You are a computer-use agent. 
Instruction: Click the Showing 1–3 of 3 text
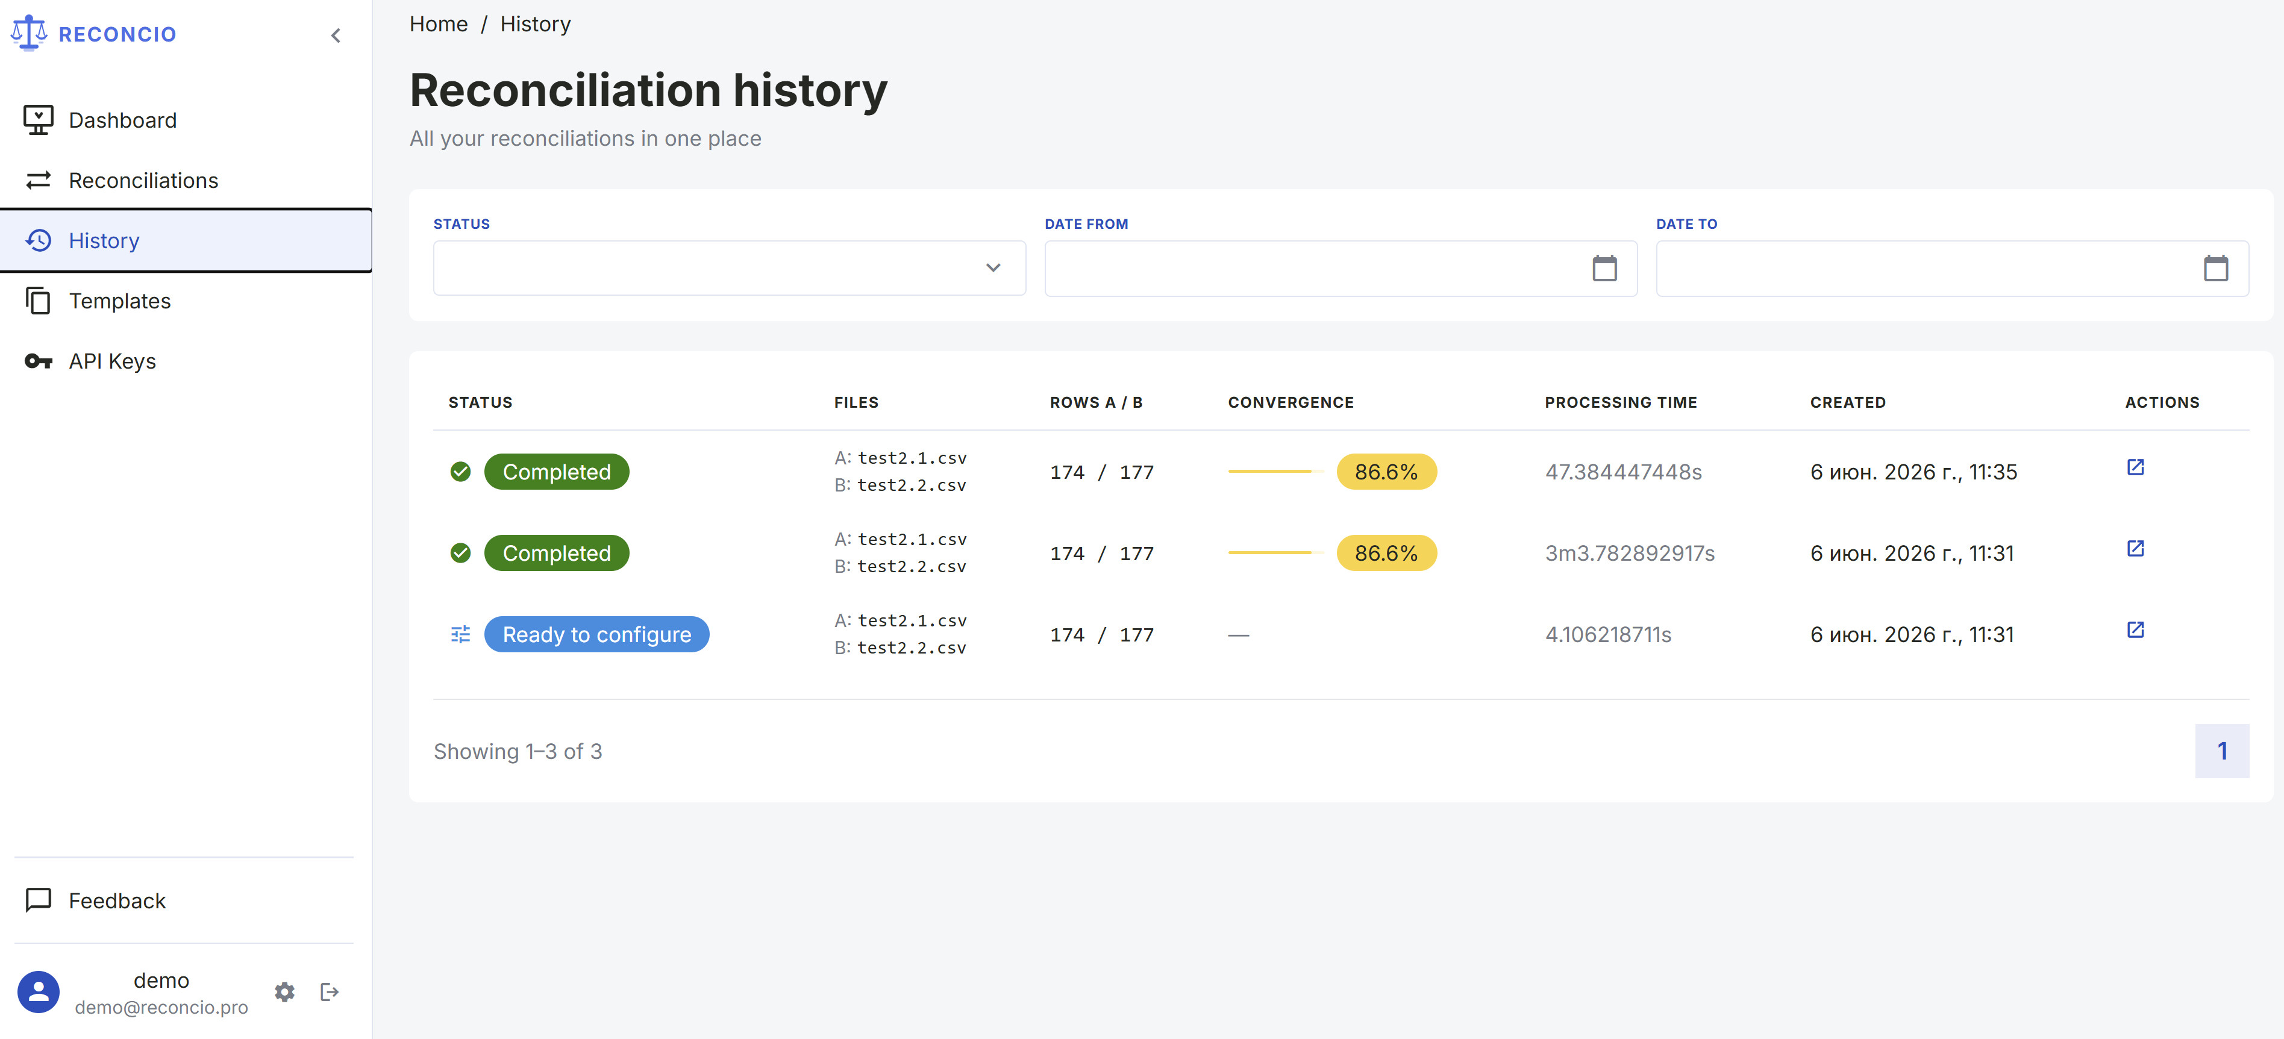tap(518, 751)
